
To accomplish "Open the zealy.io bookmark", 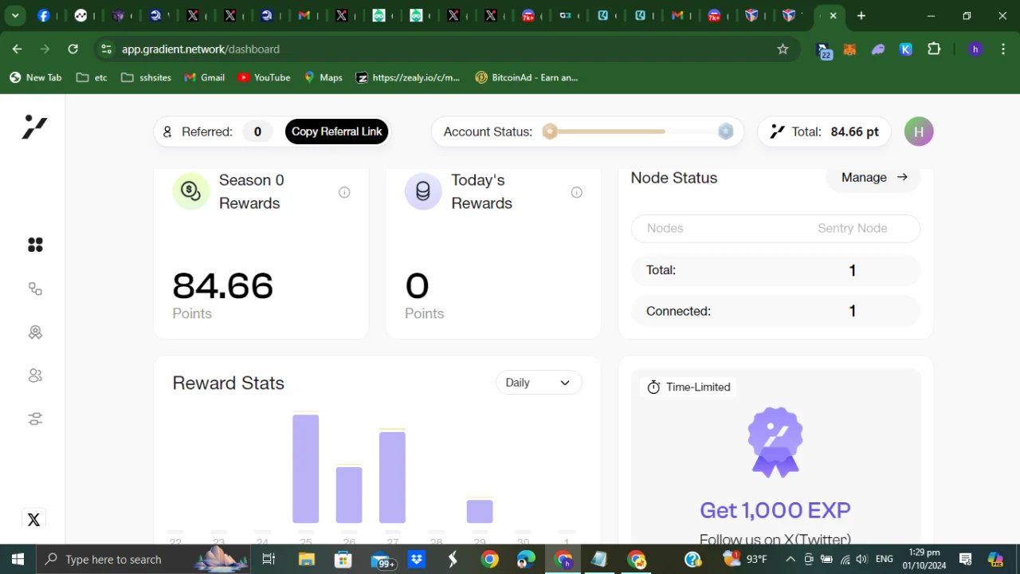I will pyautogui.click(x=408, y=77).
